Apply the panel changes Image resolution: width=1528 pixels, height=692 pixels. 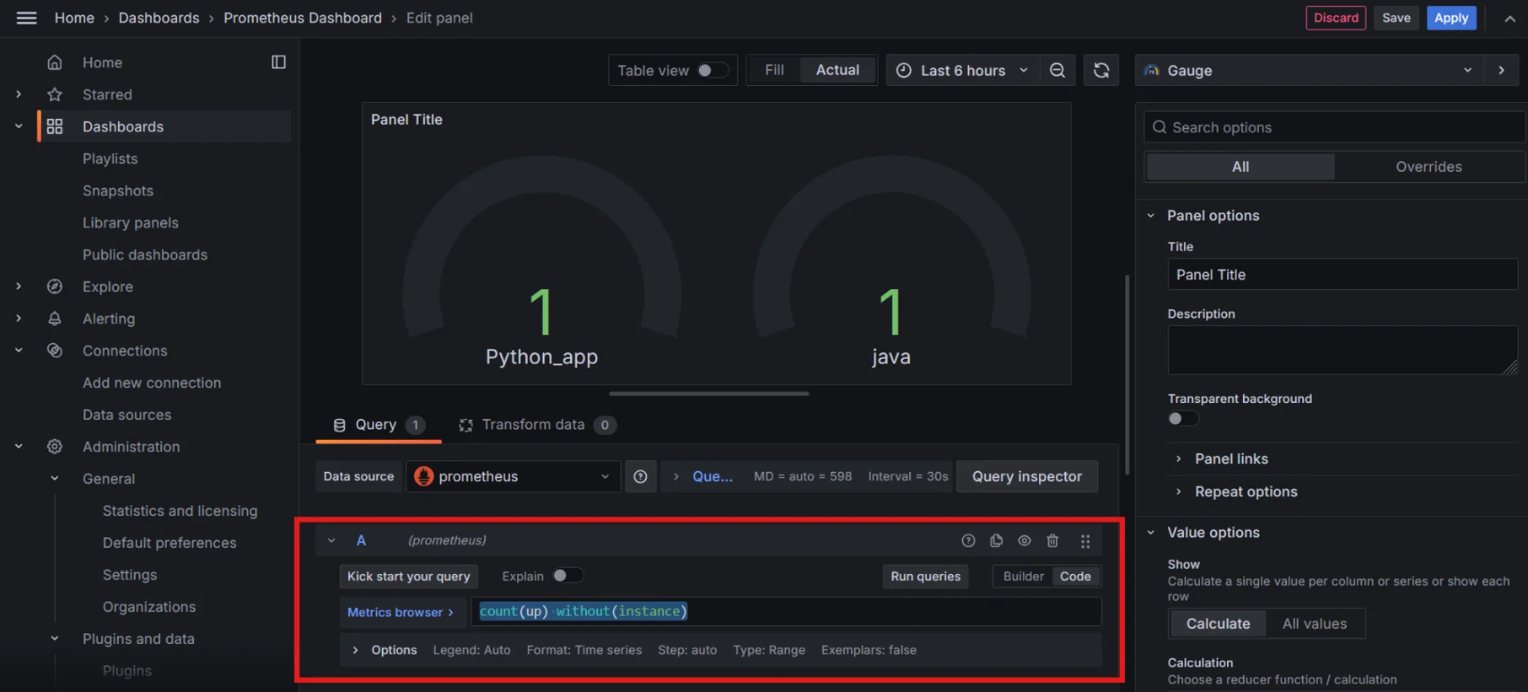pyautogui.click(x=1451, y=18)
